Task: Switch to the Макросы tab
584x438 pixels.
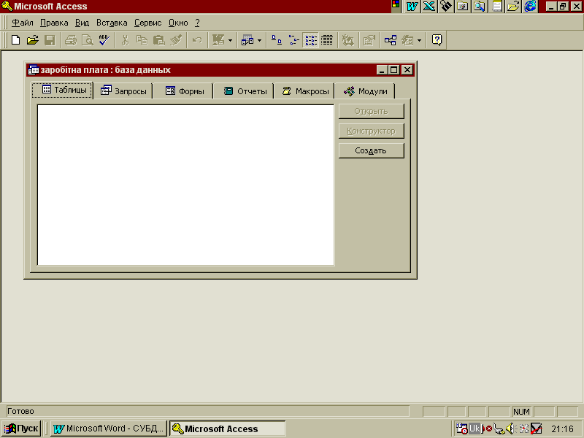Action: click(305, 91)
